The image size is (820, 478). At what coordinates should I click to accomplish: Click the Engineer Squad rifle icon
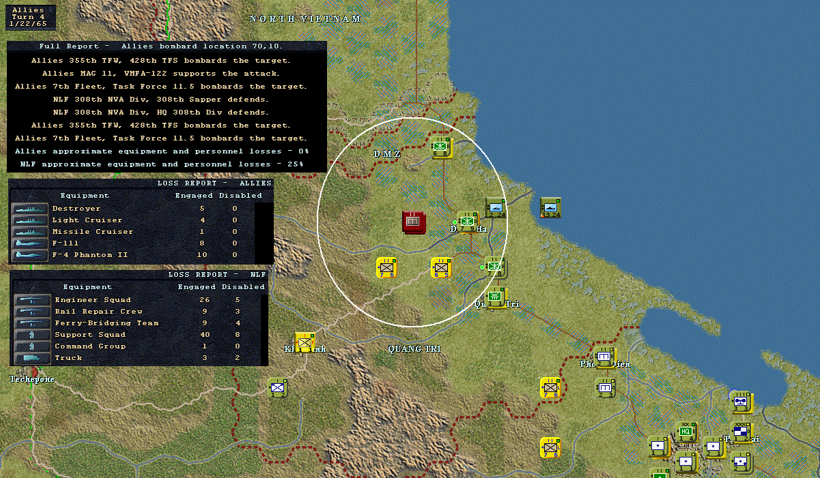click(x=33, y=300)
